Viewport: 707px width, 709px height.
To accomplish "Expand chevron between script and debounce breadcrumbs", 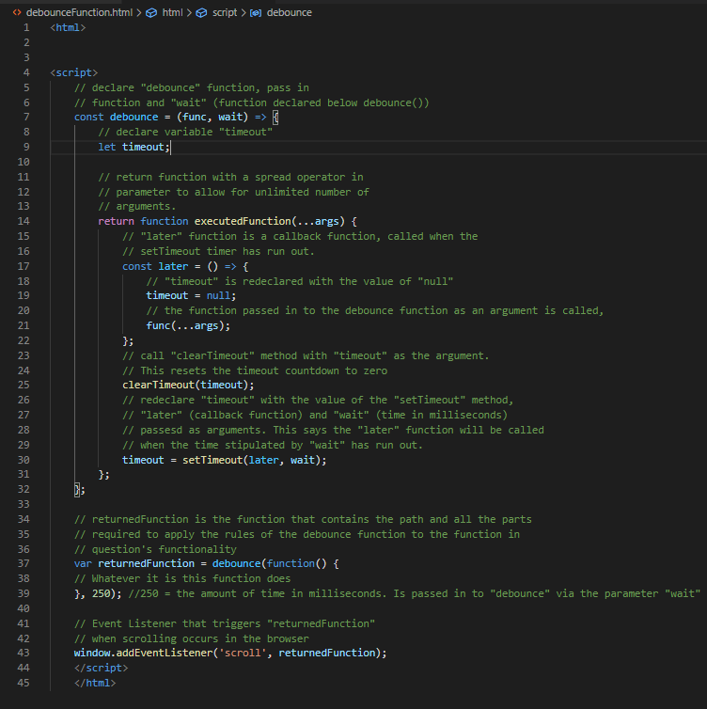I will tap(244, 12).
